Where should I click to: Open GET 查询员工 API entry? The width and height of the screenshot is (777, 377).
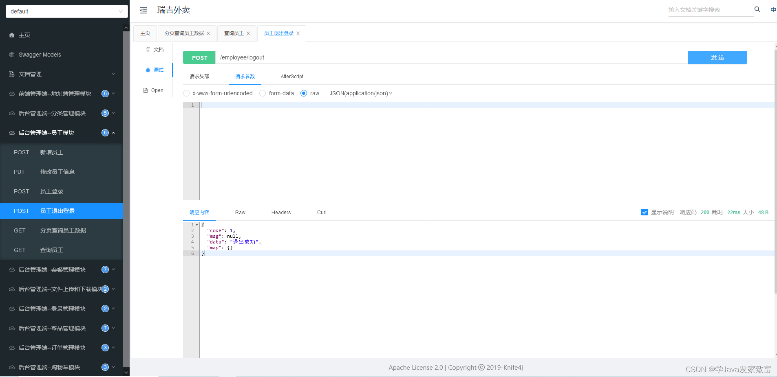61,250
